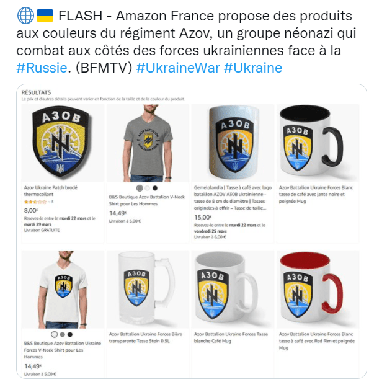
Task: View the black rim and handle mug image
Action: point(318,143)
